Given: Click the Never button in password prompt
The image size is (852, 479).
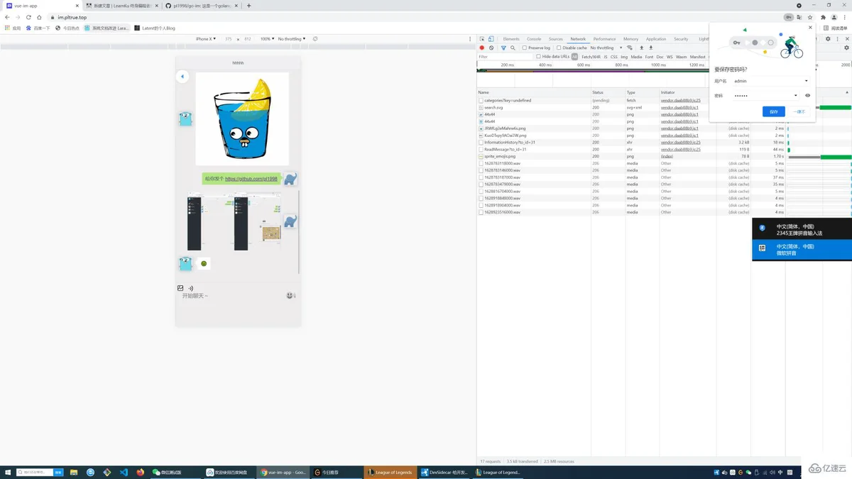Looking at the screenshot, I should pyautogui.click(x=799, y=111).
